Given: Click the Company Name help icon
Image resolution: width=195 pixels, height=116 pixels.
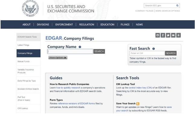Looking at the screenshot, I should 80,47.
